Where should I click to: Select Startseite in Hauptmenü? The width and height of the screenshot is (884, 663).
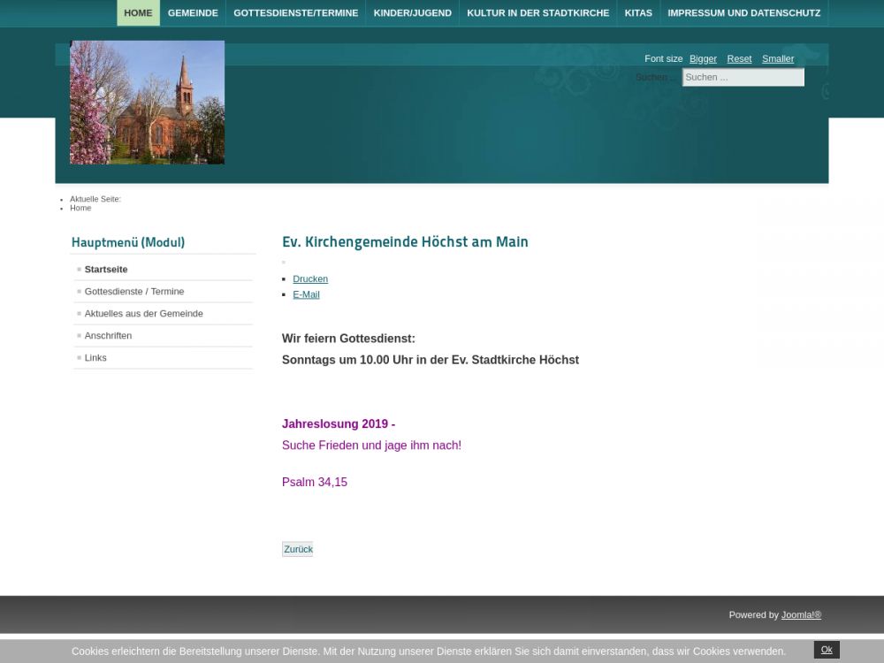tap(106, 270)
